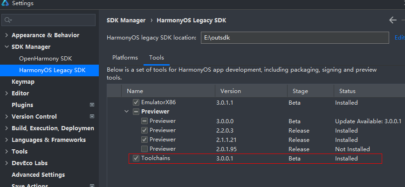Collapse the SDK Manager tree node
405x187 pixels.
click(7, 47)
